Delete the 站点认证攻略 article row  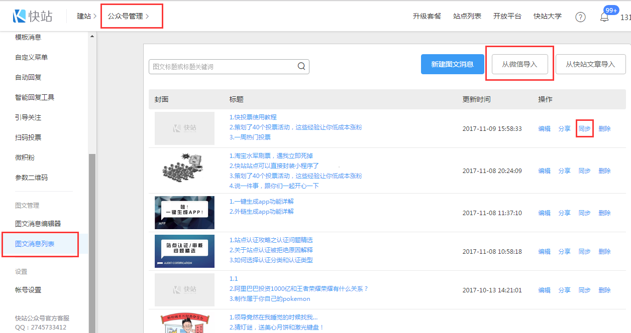coord(604,251)
